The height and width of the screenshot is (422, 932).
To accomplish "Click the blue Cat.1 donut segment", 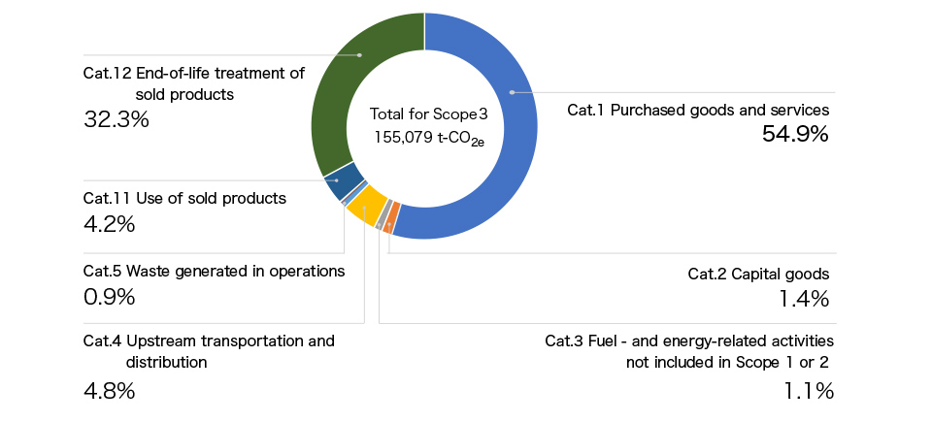I will (x=512, y=93).
